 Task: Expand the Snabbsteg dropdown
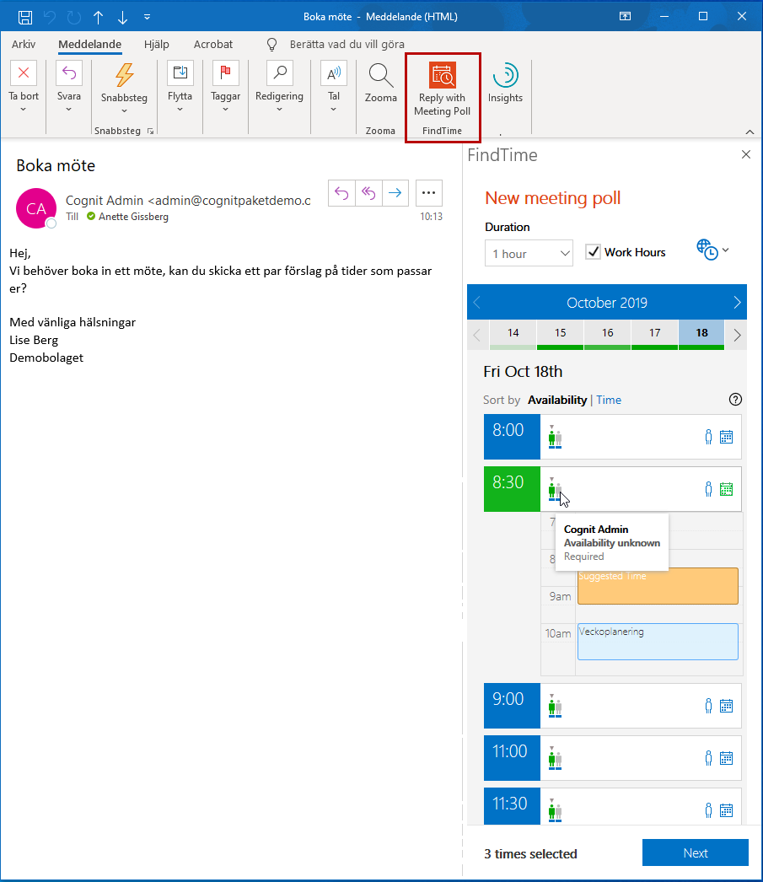(124, 110)
